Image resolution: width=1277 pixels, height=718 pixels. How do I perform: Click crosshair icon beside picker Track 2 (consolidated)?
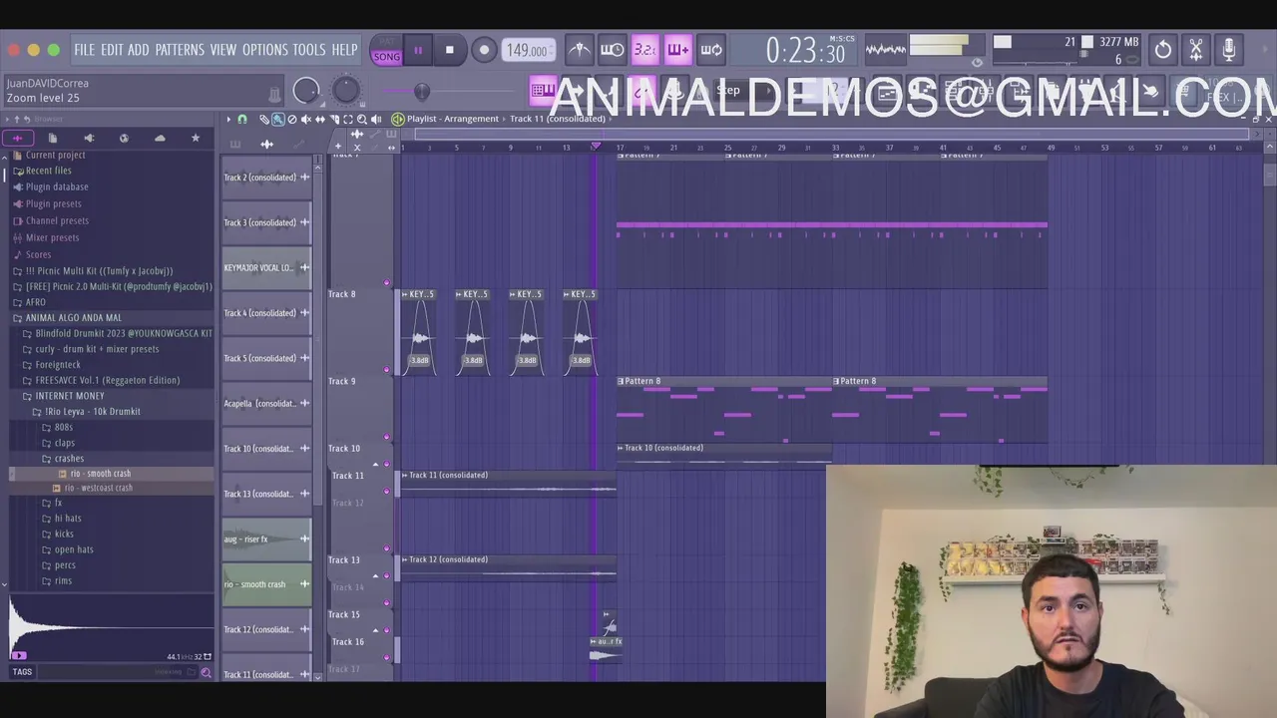pos(304,178)
